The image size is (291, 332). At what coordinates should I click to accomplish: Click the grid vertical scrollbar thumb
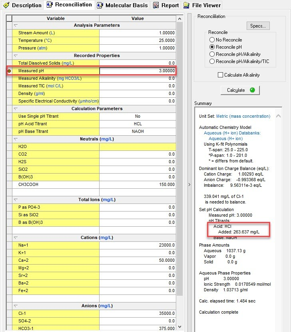point(179,159)
